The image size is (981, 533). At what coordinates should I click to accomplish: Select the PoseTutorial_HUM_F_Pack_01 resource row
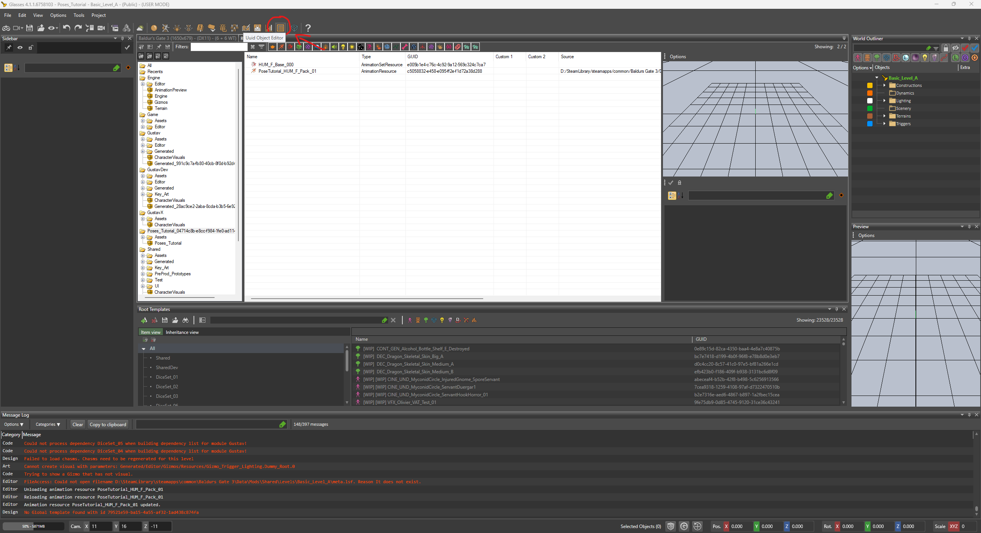click(452, 71)
